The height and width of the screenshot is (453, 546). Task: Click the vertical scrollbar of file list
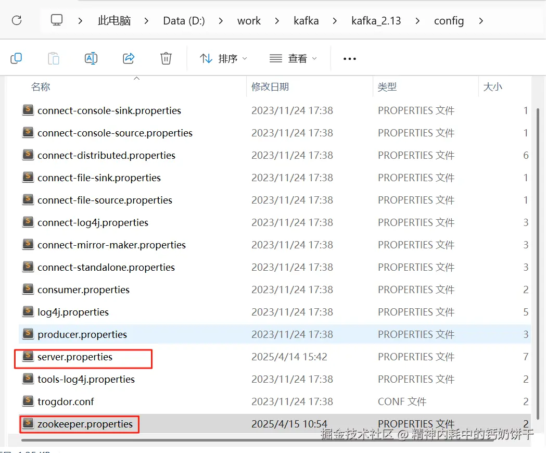point(538,264)
